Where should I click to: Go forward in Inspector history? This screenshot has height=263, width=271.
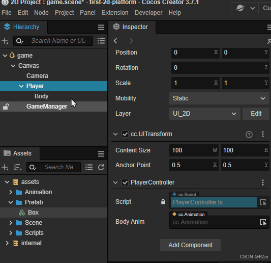pyautogui.click(x=131, y=41)
